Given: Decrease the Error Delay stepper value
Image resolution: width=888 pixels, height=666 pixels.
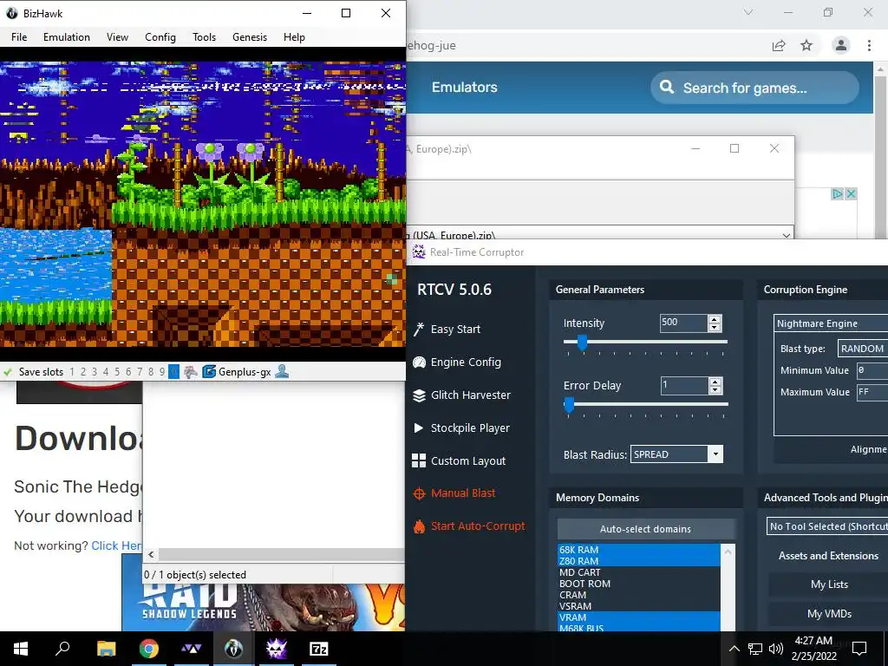Looking at the screenshot, I should tap(715, 389).
